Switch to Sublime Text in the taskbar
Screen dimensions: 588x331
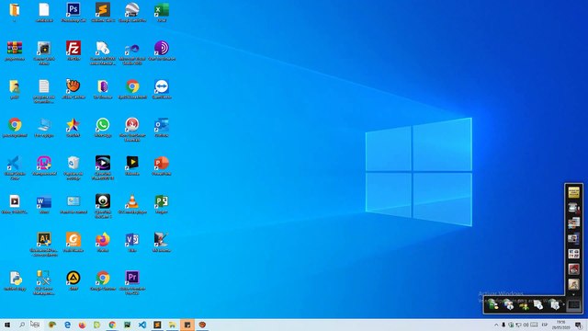[157, 325]
